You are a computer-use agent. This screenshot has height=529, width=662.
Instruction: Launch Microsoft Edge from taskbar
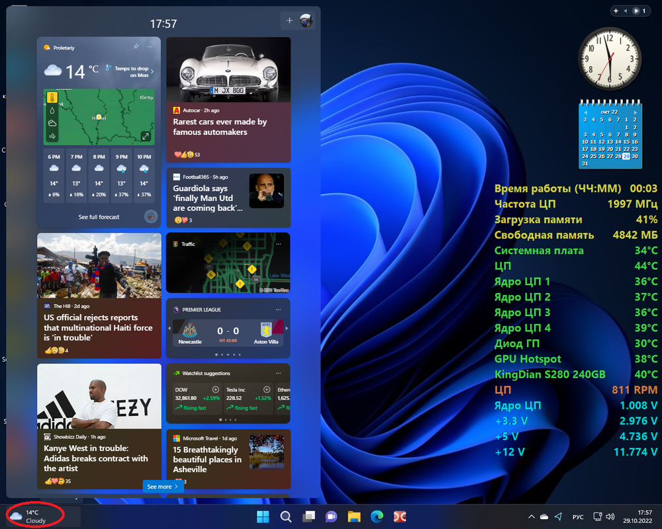pos(377,516)
